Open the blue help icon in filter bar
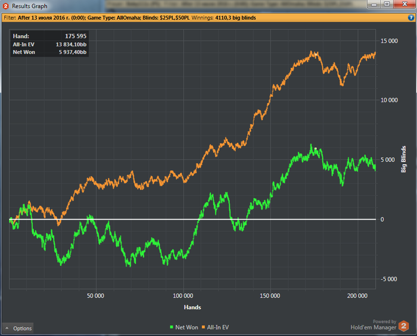 [x=411, y=18]
